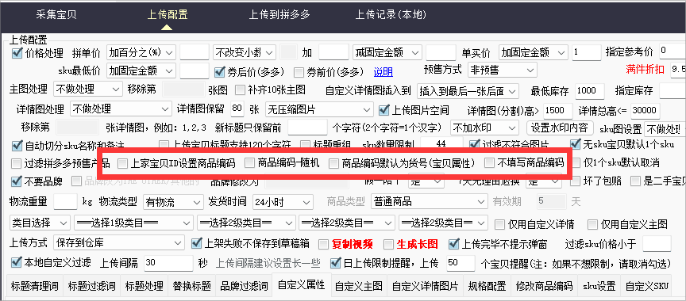Click 最低库存 input showing 1000
686x301 pixels.
[590, 91]
